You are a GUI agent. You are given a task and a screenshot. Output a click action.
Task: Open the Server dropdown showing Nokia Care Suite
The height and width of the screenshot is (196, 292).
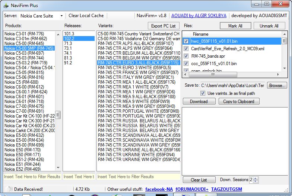point(42,16)
